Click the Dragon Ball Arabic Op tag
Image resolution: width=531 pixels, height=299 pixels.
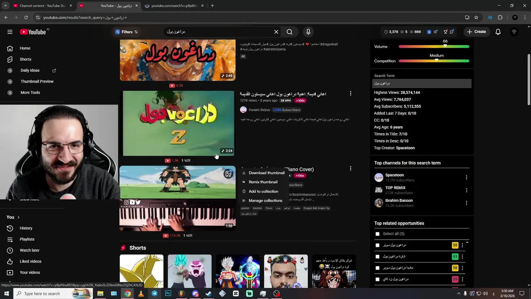point(316,208)
